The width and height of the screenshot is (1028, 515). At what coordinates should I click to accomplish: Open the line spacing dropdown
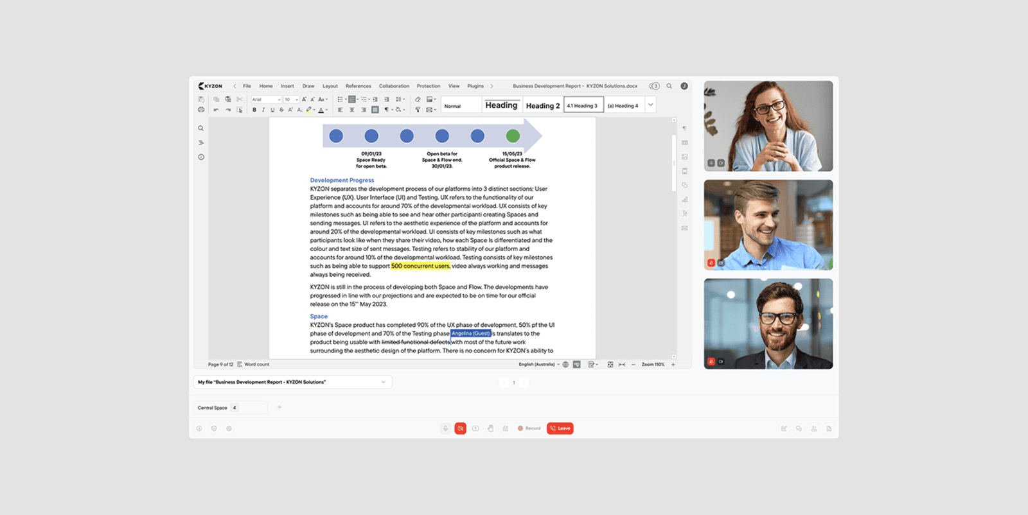click(400, 100)
